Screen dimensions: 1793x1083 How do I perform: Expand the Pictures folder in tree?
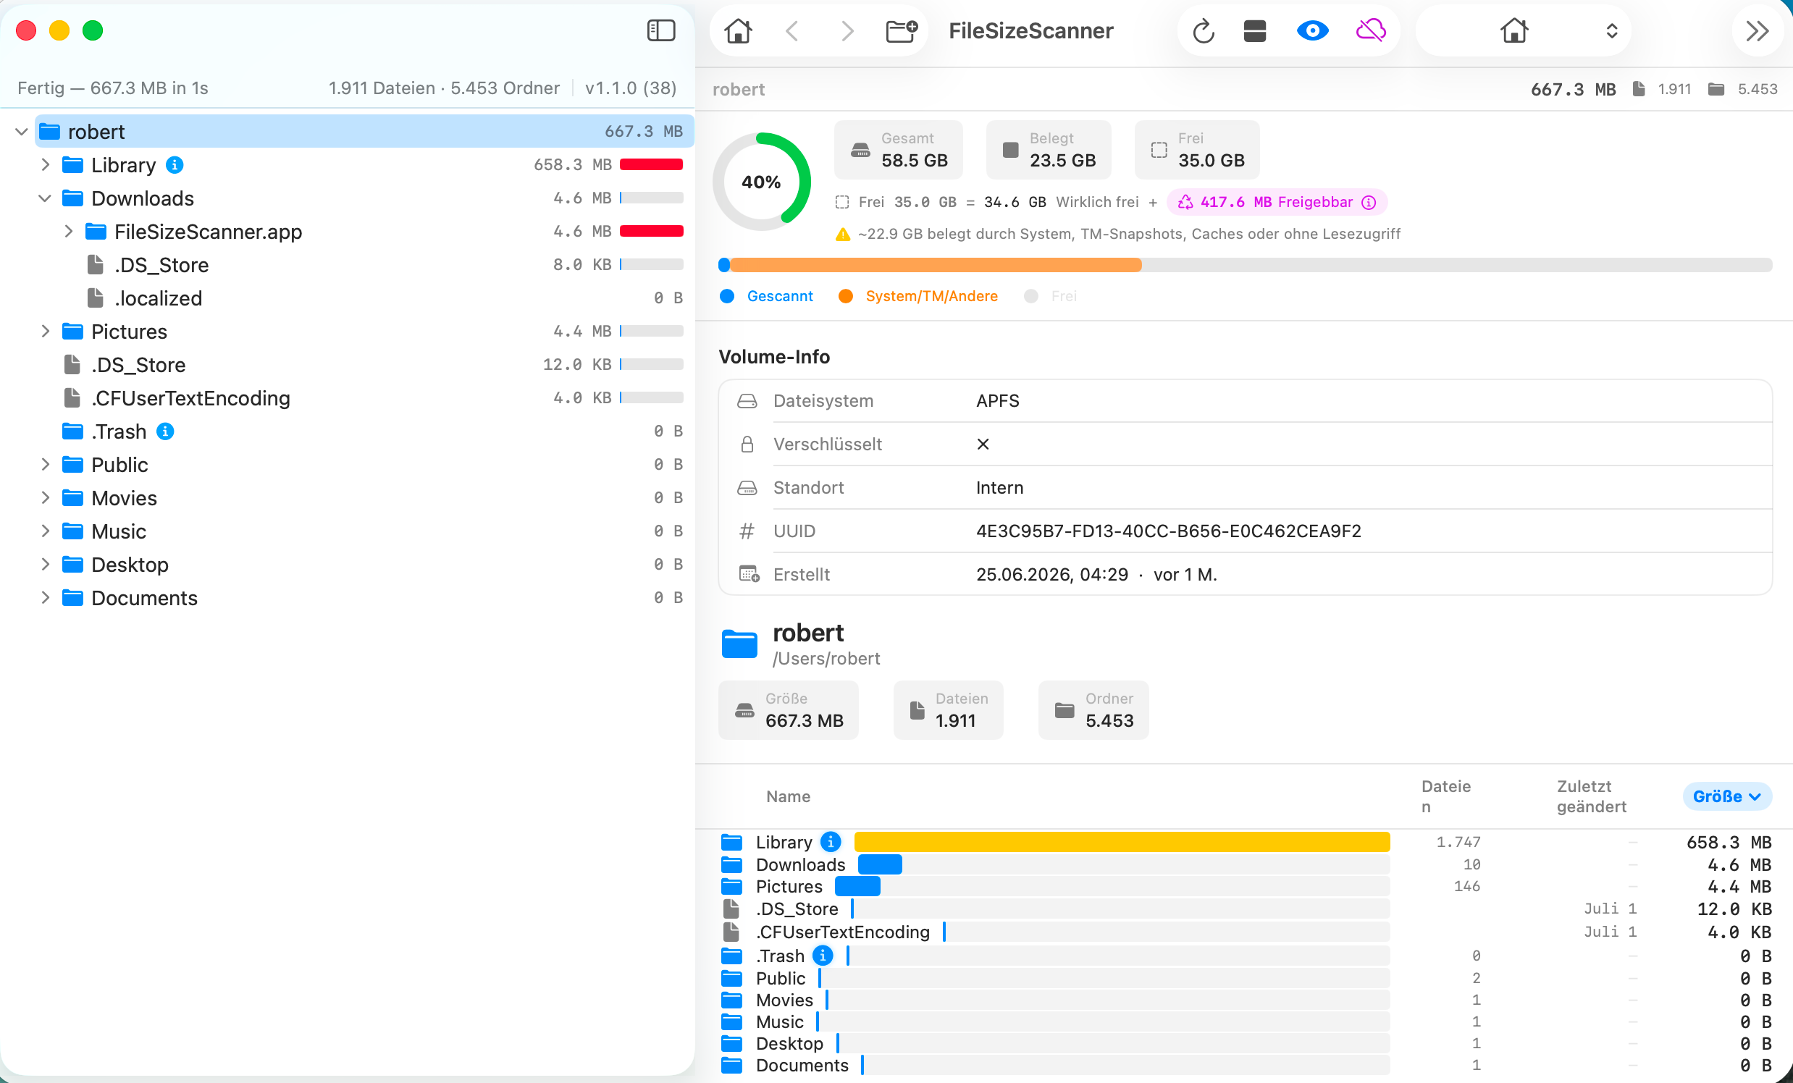(x=45, y=332)
